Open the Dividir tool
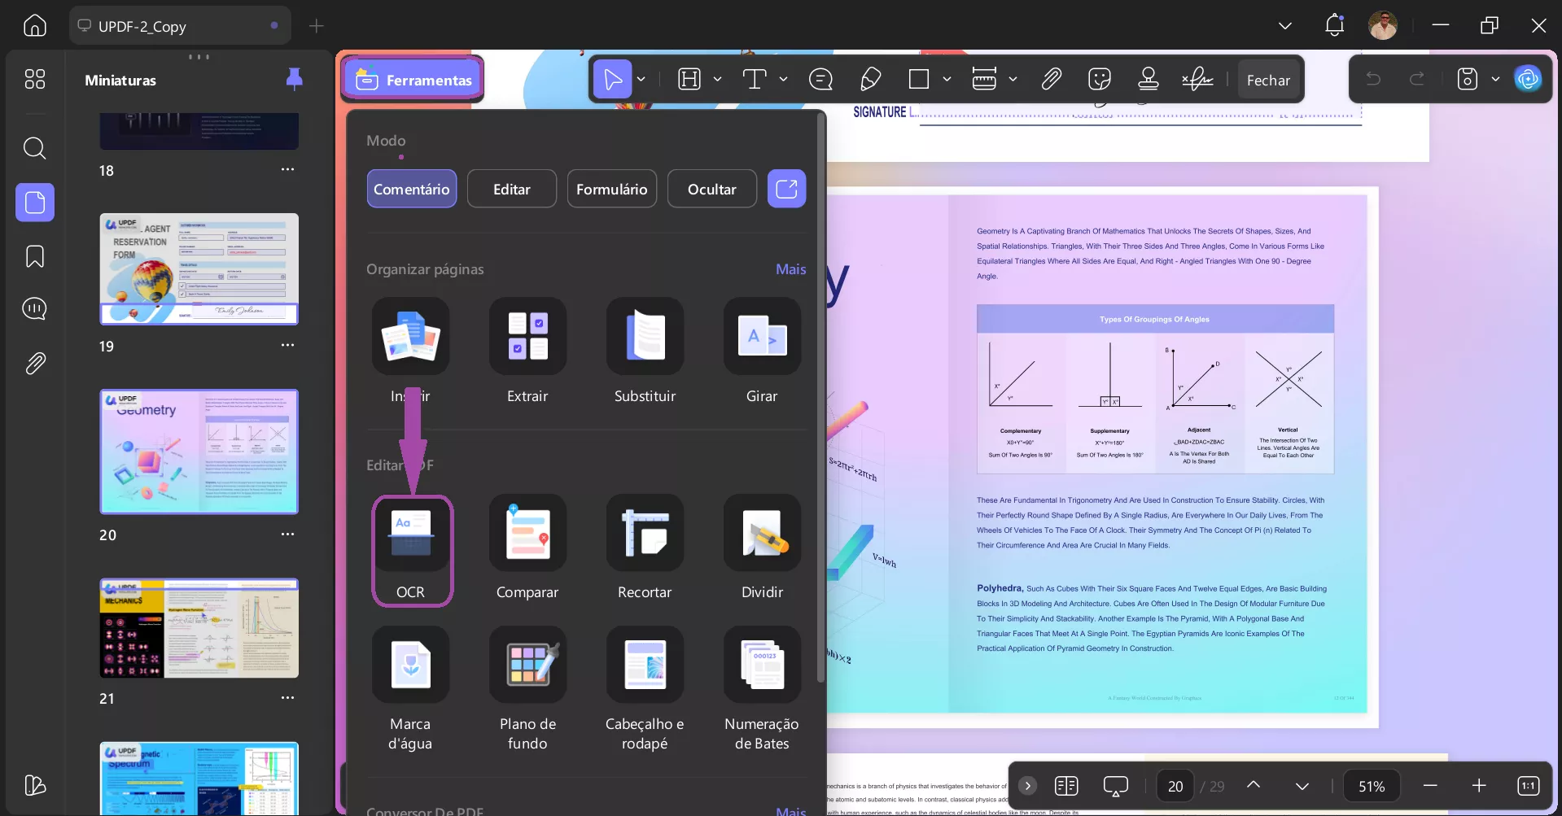Viewport: 1562px width, 816px height. (x=762, y=548)
